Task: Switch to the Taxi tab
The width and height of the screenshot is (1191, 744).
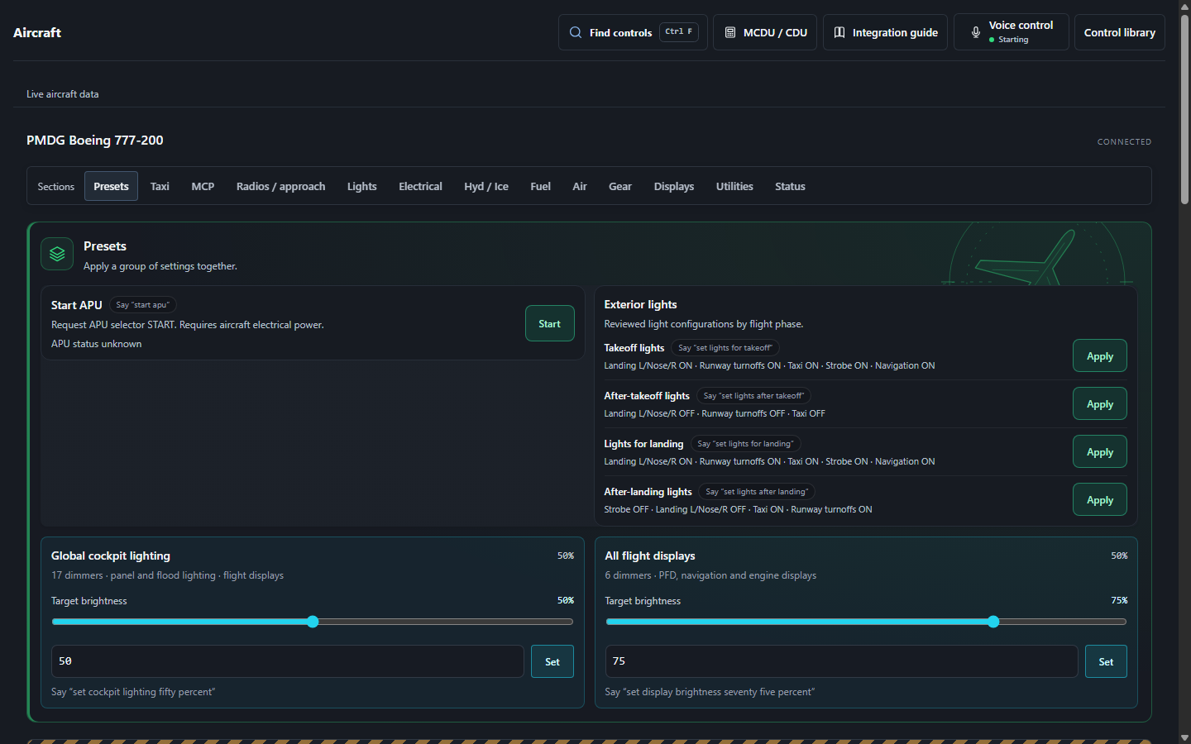Action: [160, 186]
